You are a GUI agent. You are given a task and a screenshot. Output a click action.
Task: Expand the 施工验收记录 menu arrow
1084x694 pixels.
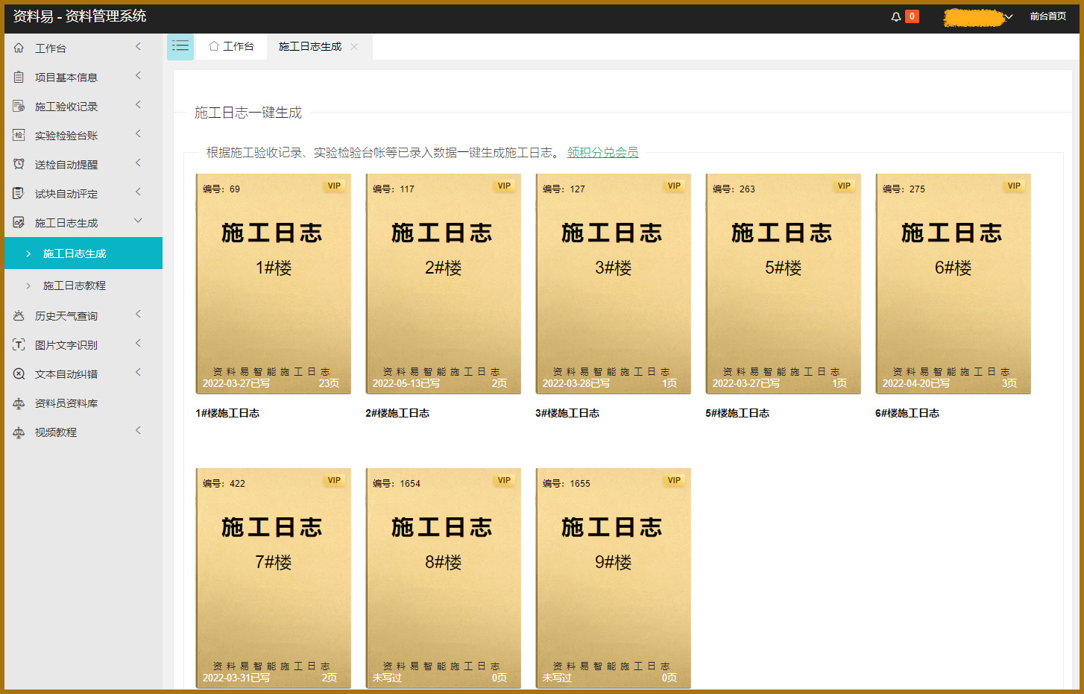pyautogui.click(x=138, y=105)
